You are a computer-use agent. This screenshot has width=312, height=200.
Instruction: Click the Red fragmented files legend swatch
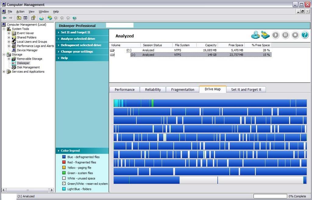(x=64, y=162)
